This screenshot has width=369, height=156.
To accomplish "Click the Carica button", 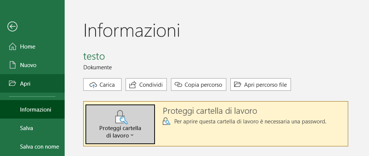I will pos(102,85).
